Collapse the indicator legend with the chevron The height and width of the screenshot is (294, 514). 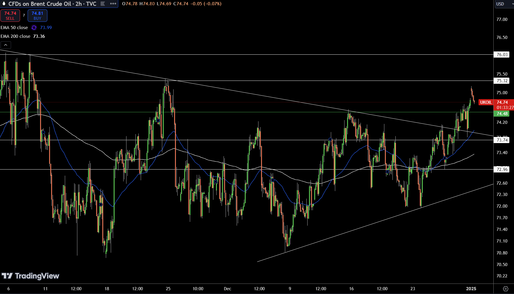6,45
